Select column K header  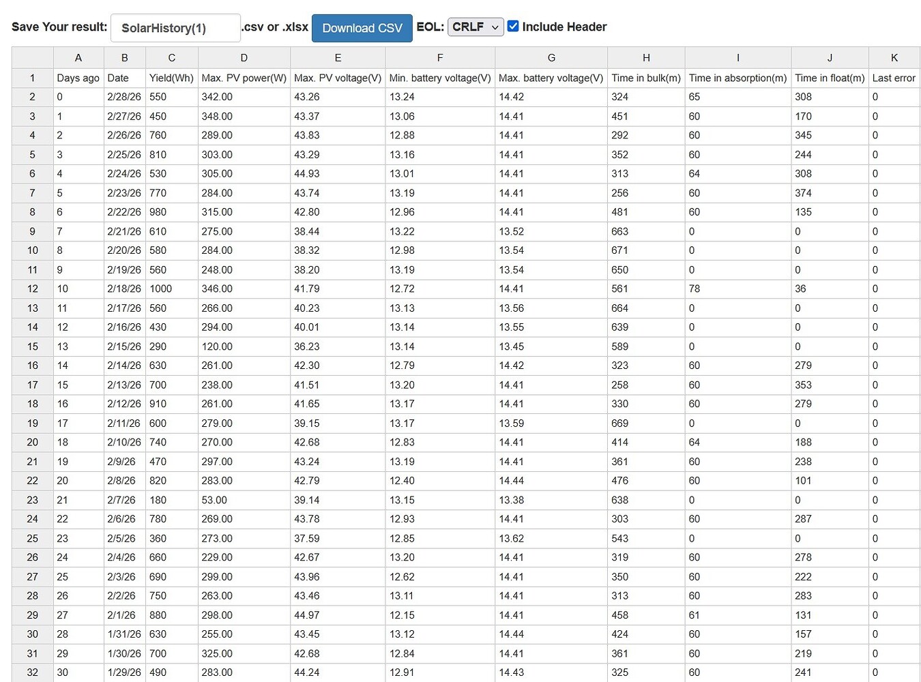[x=894, y=58]
